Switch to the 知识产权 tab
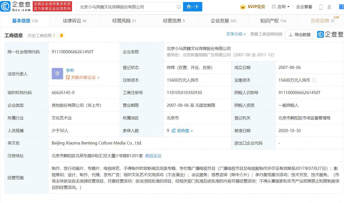Screen dimensions: 344x203 [273, 21]
